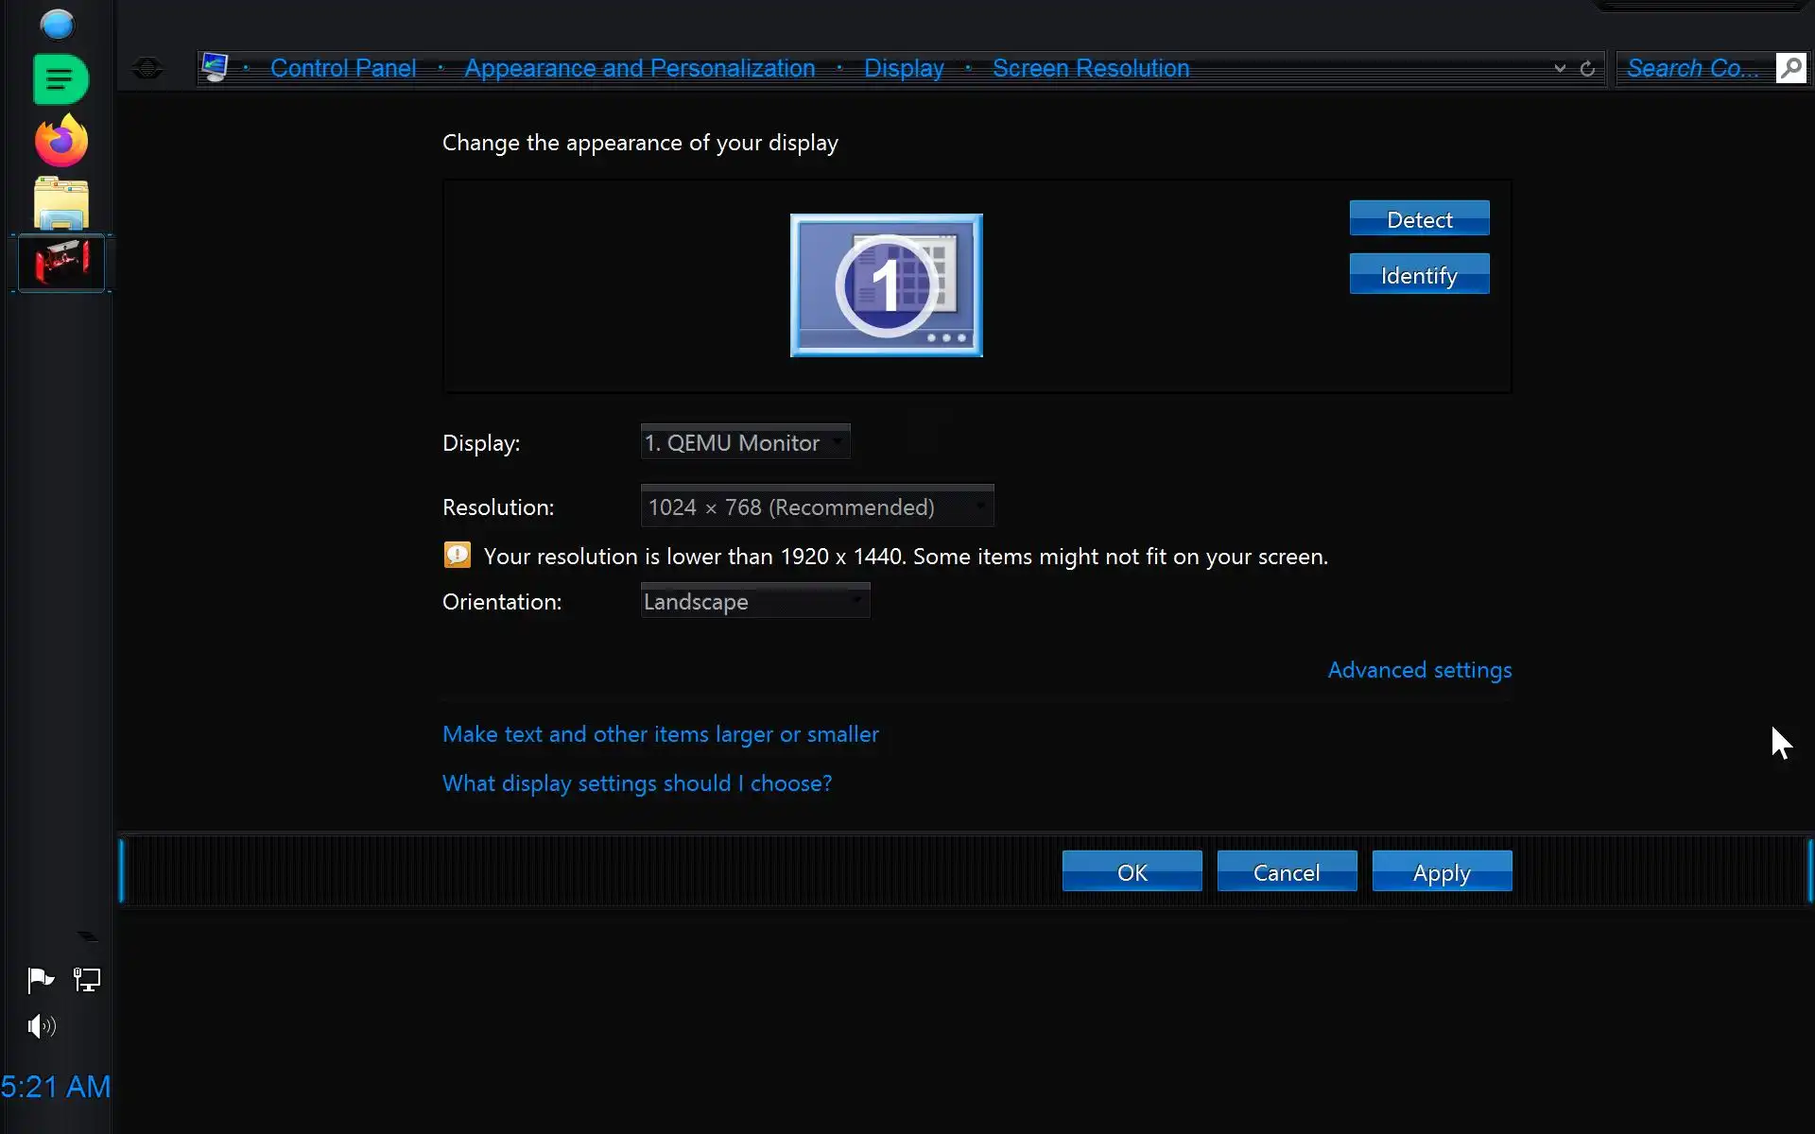
Task: Navigate to Control Panel breadcrumb
Action: (343, 69)
